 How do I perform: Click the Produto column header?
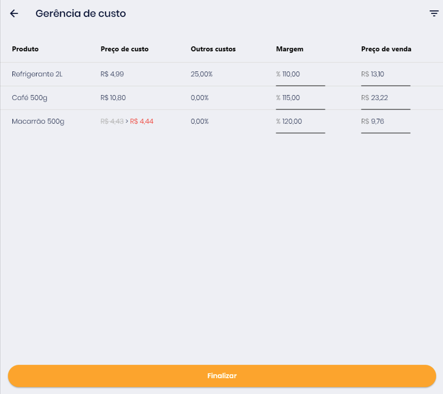(x=25, y=49)
